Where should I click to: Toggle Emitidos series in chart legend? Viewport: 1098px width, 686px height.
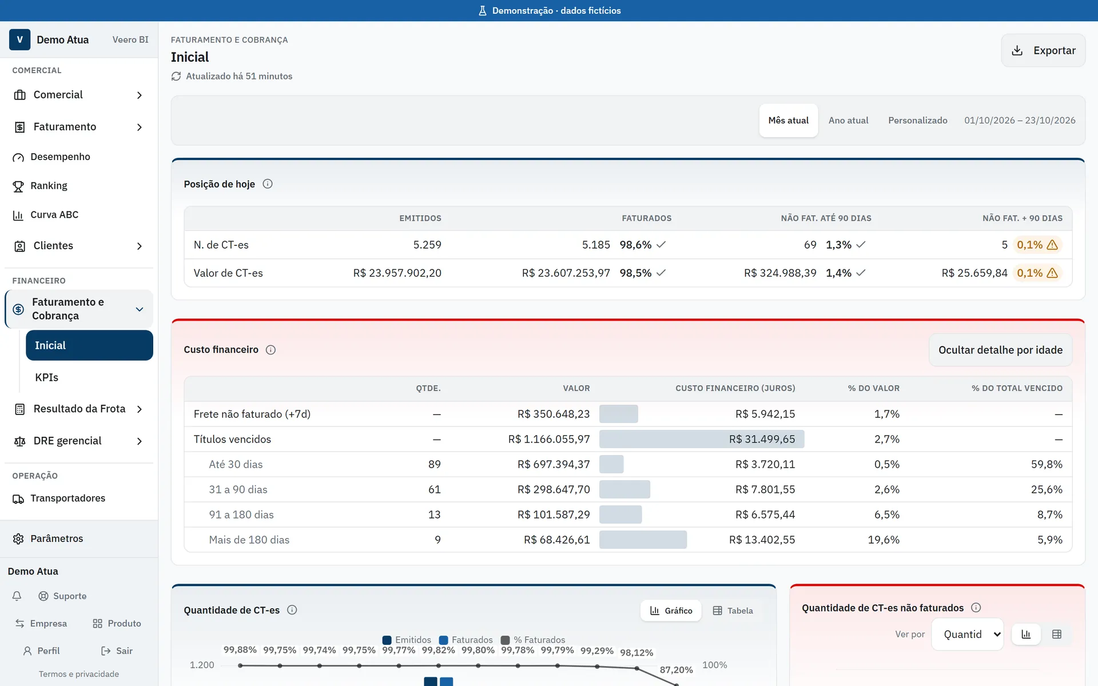[x=407, y=640]
